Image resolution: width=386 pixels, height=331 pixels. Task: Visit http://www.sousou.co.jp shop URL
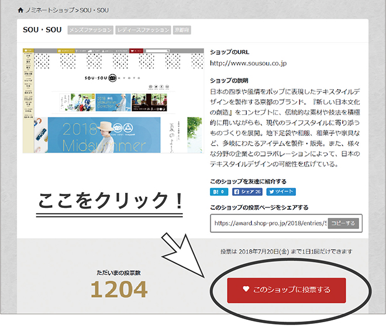(248, 63)
